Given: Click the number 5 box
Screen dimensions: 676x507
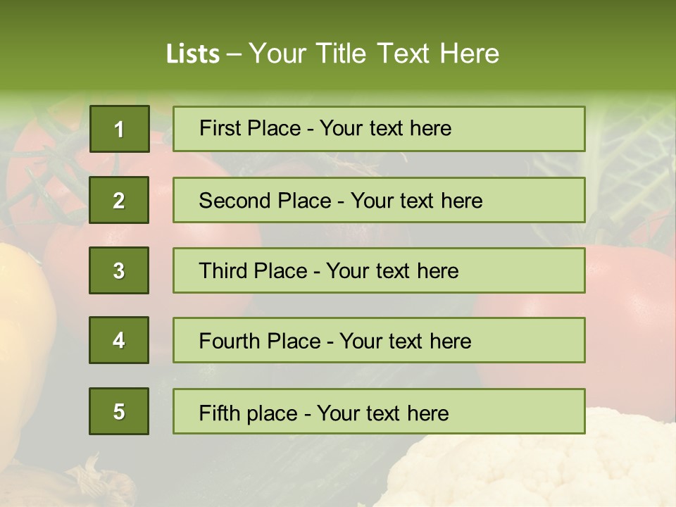Looking at the screenshot, I should 119,411.
